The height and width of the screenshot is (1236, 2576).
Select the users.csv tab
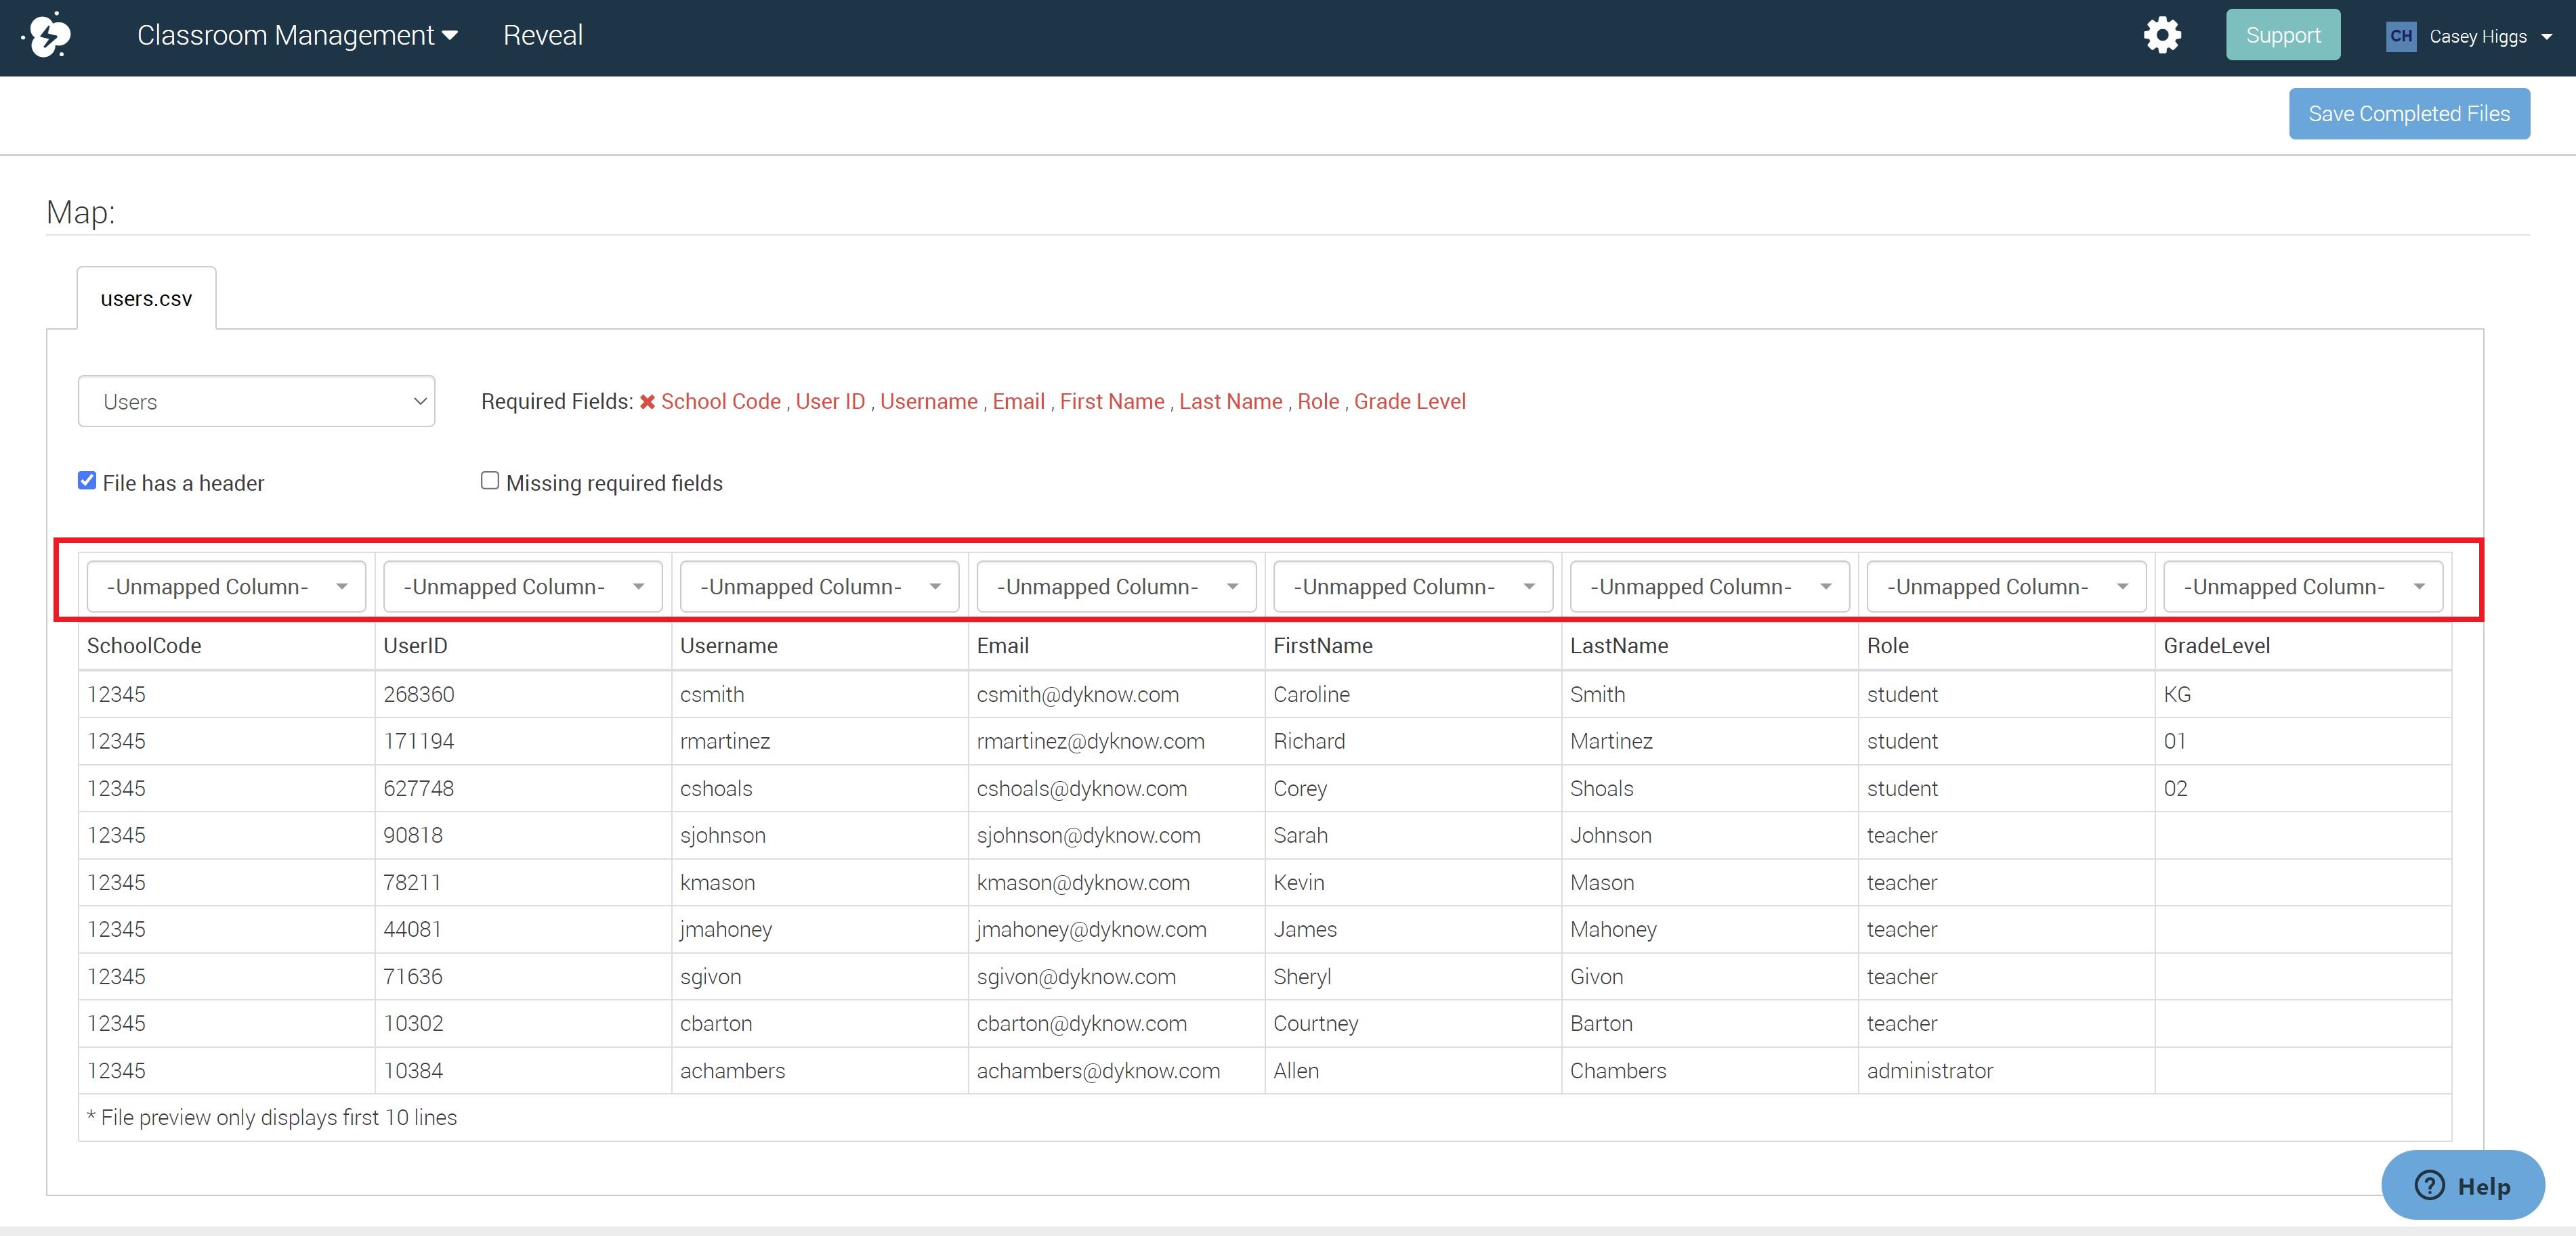(146, 298)
